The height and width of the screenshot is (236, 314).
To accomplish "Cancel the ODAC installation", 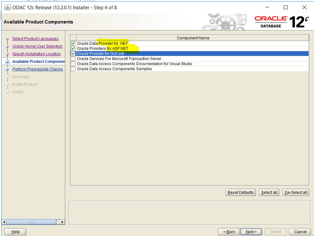I will point(300,232).
